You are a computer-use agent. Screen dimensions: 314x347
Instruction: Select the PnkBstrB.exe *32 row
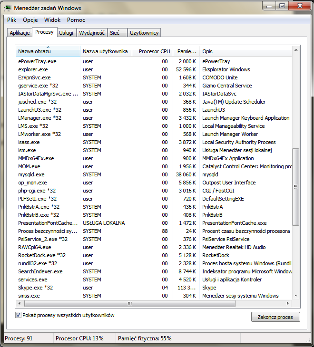(154, 215)
